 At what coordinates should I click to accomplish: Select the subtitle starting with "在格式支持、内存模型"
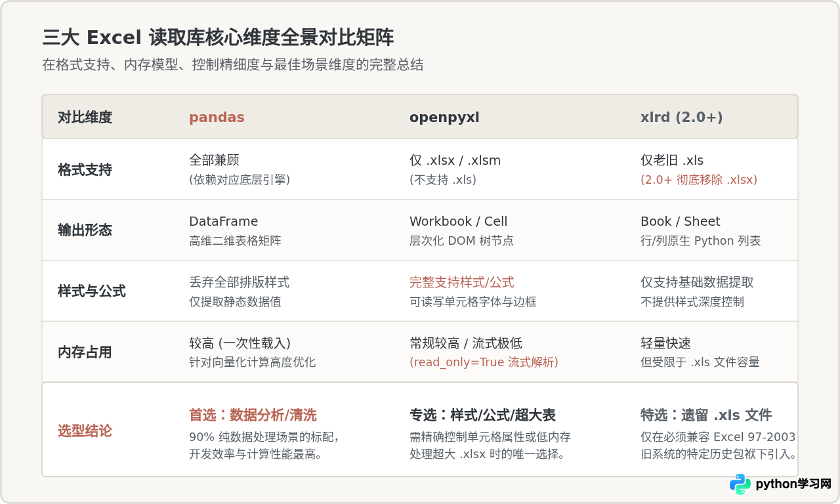(233, 64)
